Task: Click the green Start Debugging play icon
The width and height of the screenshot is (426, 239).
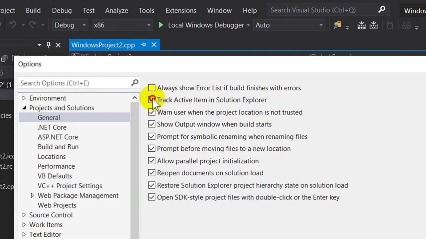Action: (161, 25)
